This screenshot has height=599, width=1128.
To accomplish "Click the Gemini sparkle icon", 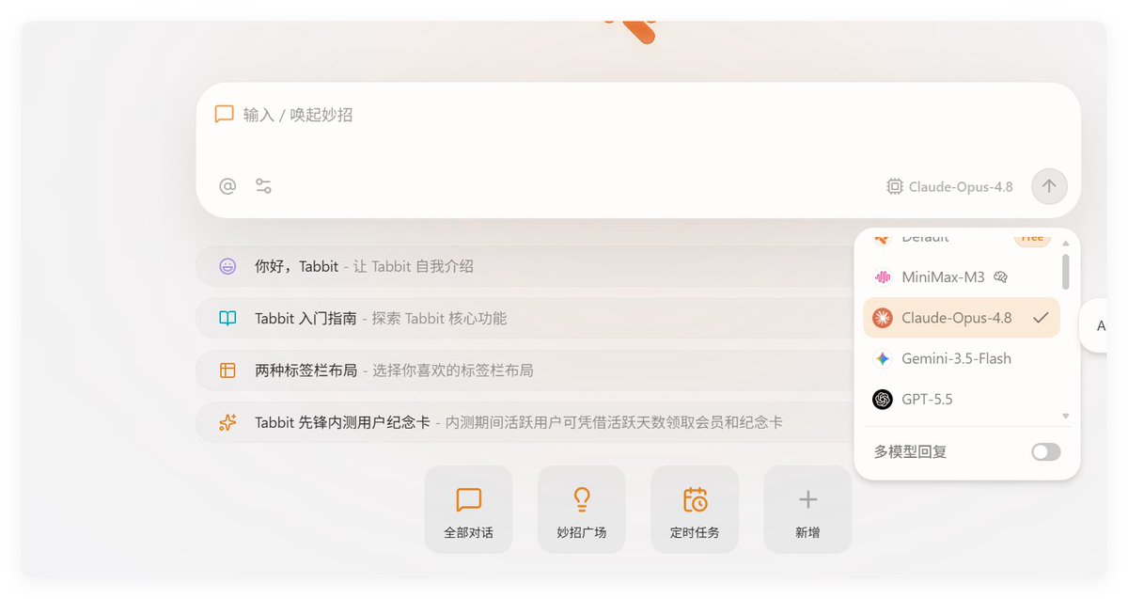I will (882, 358).
